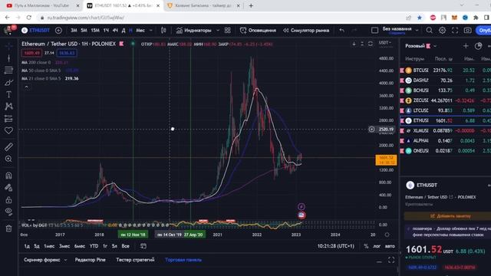This screenshot has width=491, height=276.
Task: Open the symbol search magnifier in top toolbar
Action: point(429,31)
